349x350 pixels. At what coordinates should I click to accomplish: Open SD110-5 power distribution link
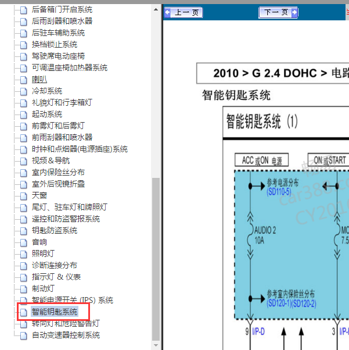tap(279, 192)
